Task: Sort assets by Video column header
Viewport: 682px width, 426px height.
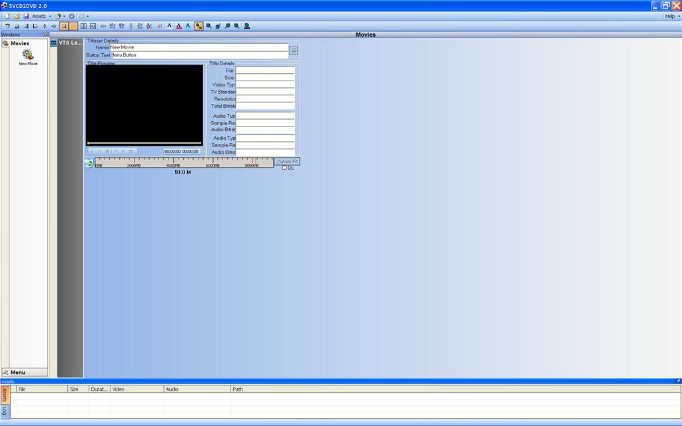Action: point(137,389)
